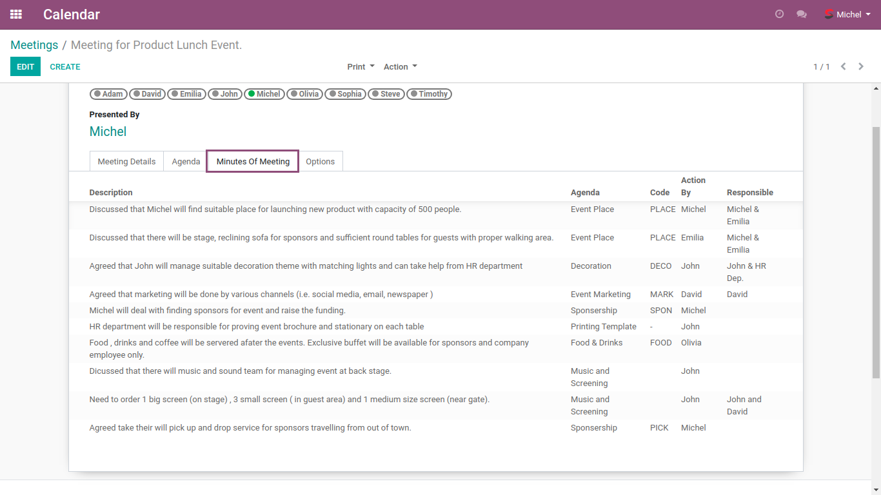The height and width of the screenshot is (495, 881).
Task: Click the EDIT button
Action: [x=25, y=66]
